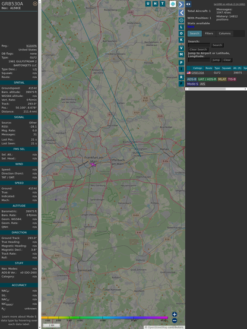Sort table by Callsign column
This screenshot has height=329, width=247.
[x=198, y=68]
